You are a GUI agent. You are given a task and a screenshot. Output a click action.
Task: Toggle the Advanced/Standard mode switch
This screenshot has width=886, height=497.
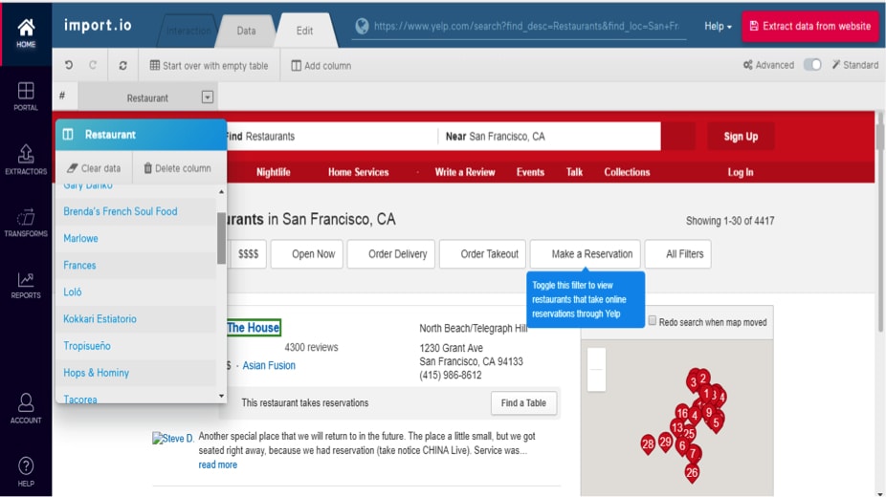pos(812,65)
